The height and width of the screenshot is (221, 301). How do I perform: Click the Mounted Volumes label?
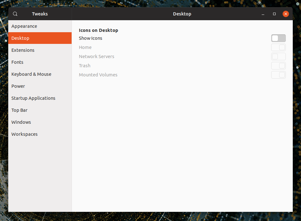[98, 75]
